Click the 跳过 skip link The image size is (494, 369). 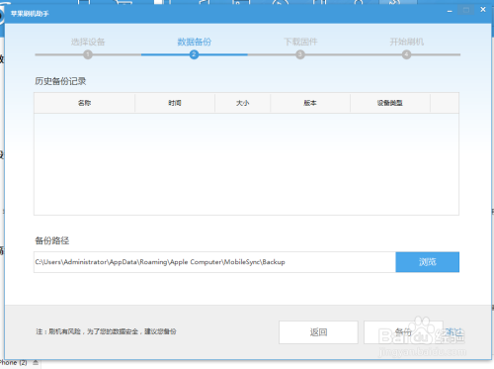point(454,332)
